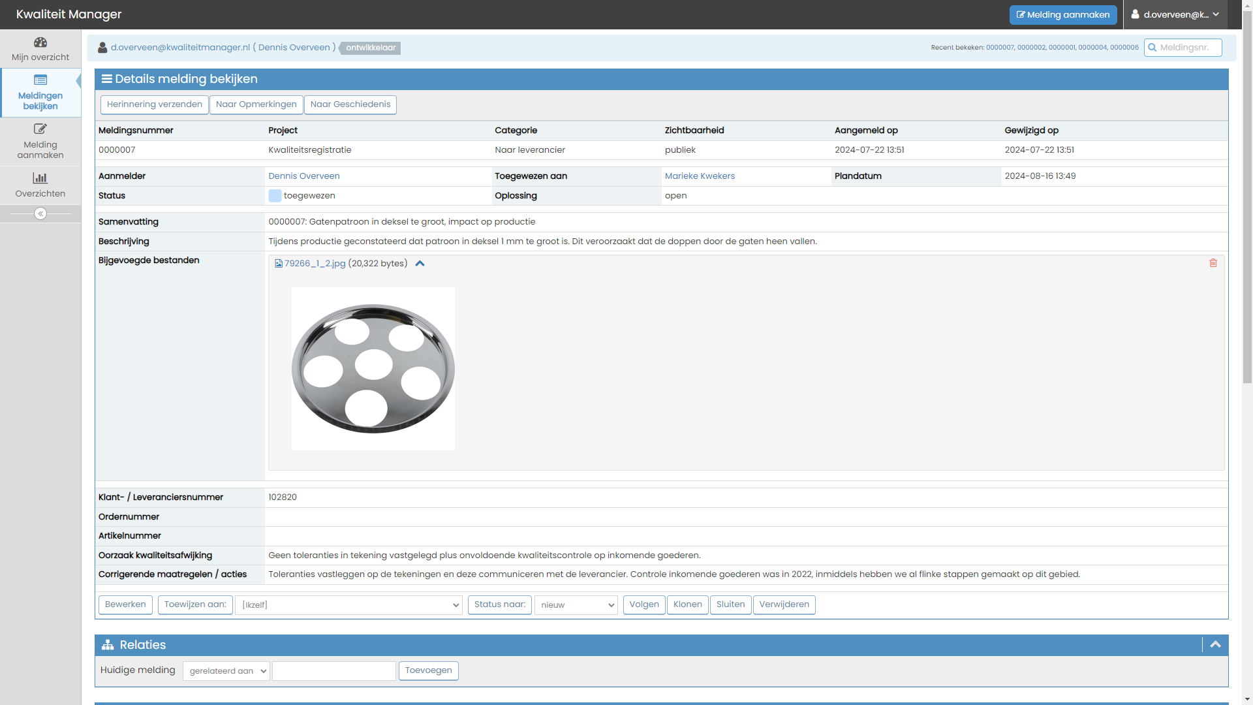
Task: Collapse the sidebar with arrow toggle
Action: [x=40, y=213]
